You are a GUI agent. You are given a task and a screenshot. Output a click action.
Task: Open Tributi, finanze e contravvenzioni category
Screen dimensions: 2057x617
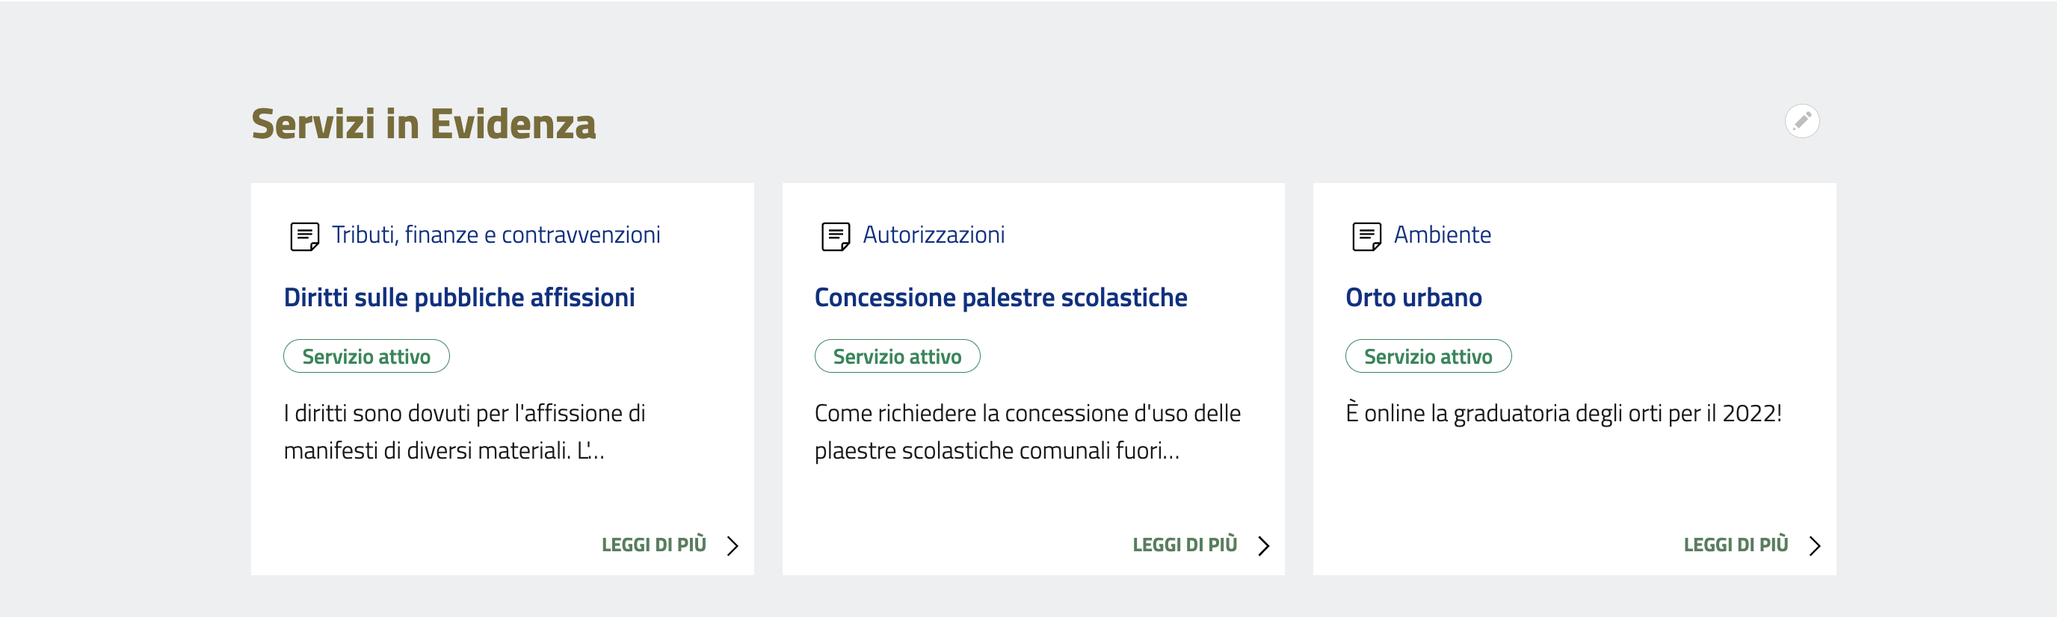coord(496,235)
